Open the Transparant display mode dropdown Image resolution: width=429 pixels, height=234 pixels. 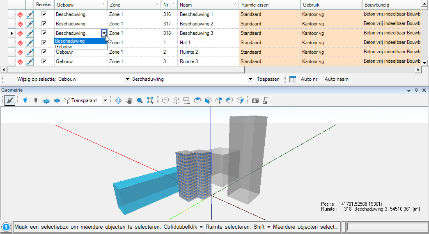(x=105, y=100)
